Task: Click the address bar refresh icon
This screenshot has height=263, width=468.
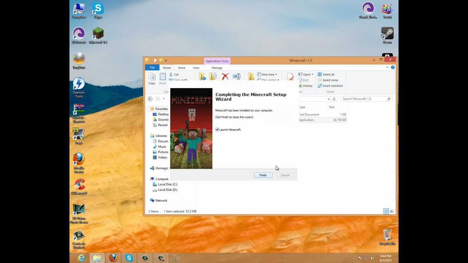Action: (x=334, y=99)
